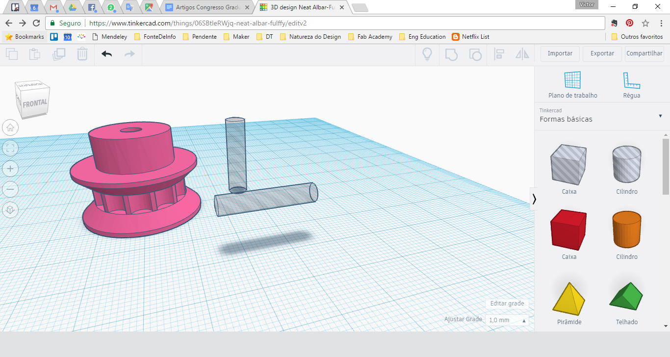This screenshot has width=670, height=357.
Task: Open the Chrome menu (three dots)
Action: coord(661,23)
